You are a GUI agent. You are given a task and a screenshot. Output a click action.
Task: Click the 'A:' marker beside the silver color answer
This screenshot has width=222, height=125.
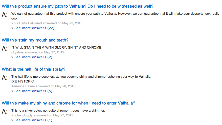tap(5, 111)
